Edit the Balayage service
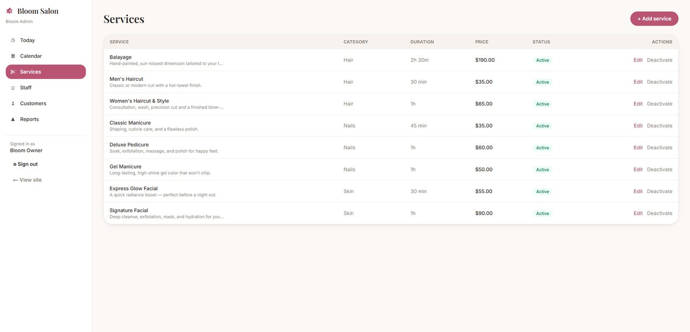 pos(638,60)
